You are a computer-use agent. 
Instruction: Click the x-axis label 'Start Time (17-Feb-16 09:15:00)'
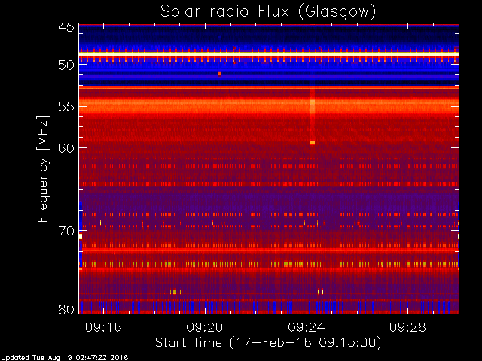(268, 343)
